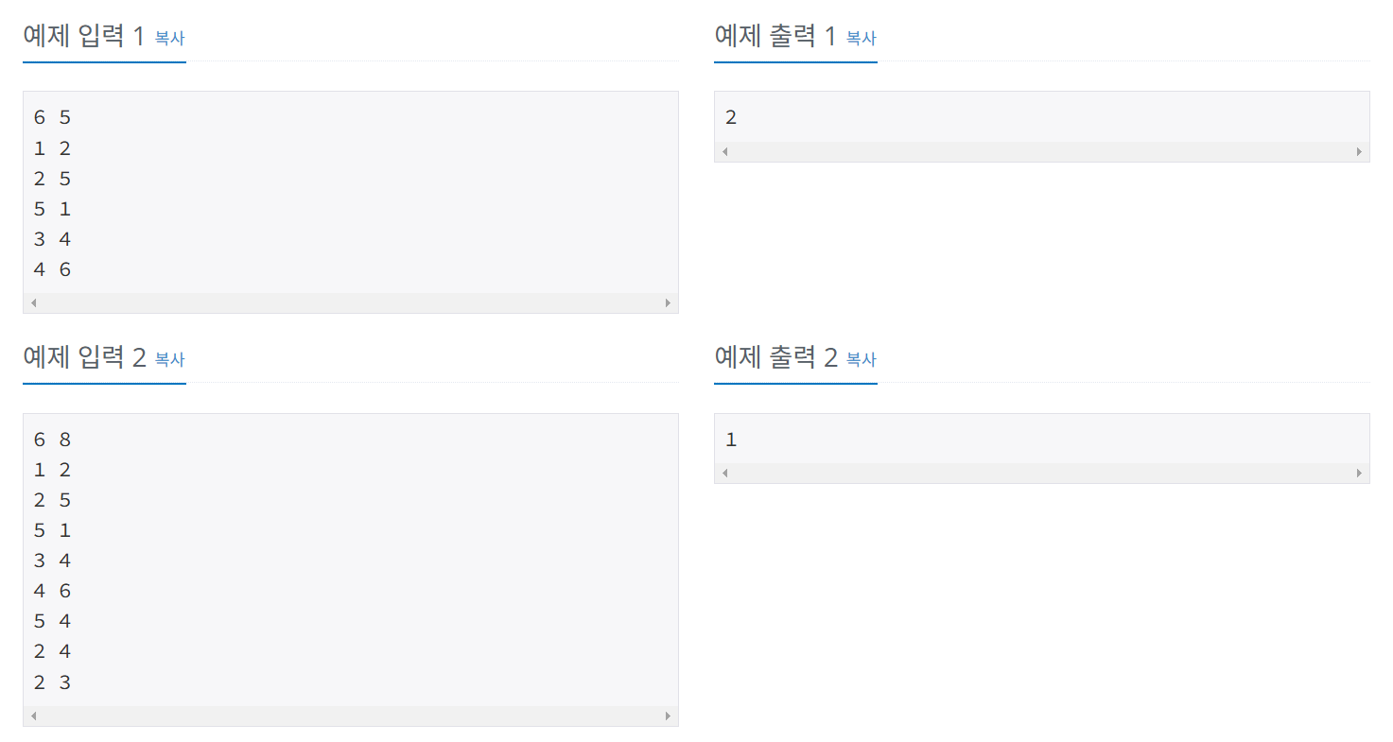Click the right scroll arrow under 예제 출력 1
Screen dimensions: 1393x742
tap(1359, 151)
